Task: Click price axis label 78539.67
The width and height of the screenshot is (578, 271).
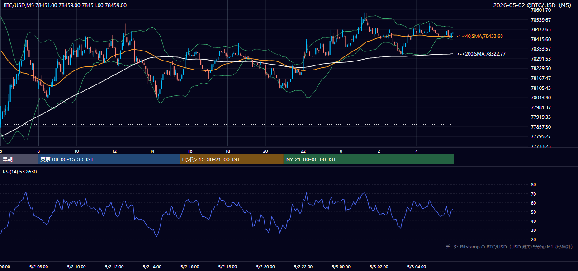Action: tap(540, 20)
